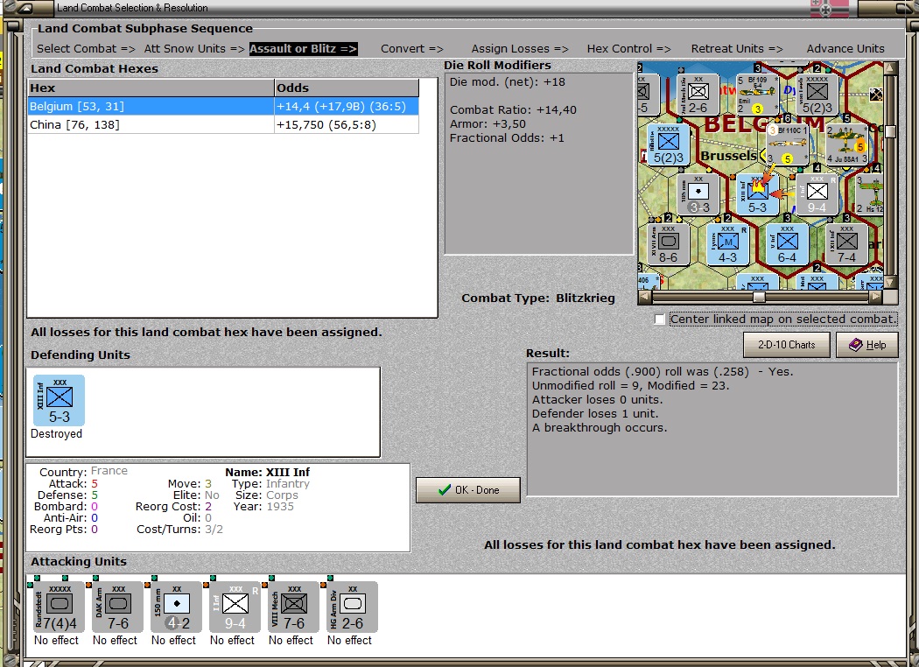Select the 150 mm 4-2 artillery unit
Image resolution: width=919 pixels, height=667 pixels.
177,607
